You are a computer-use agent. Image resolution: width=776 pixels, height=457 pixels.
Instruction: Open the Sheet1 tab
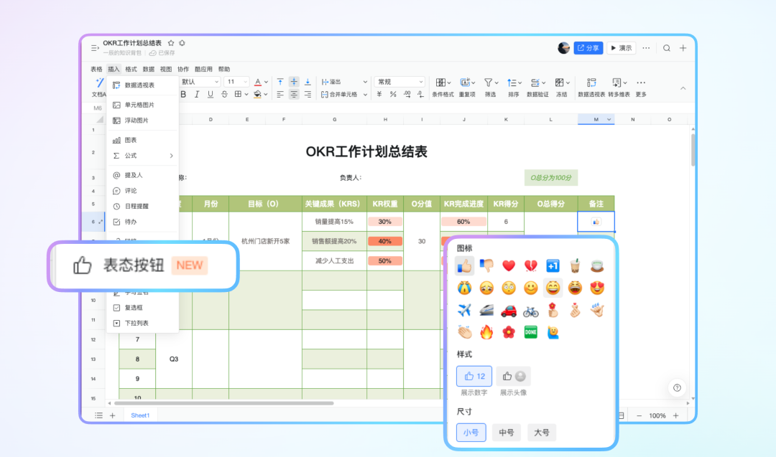coord(140,415)
